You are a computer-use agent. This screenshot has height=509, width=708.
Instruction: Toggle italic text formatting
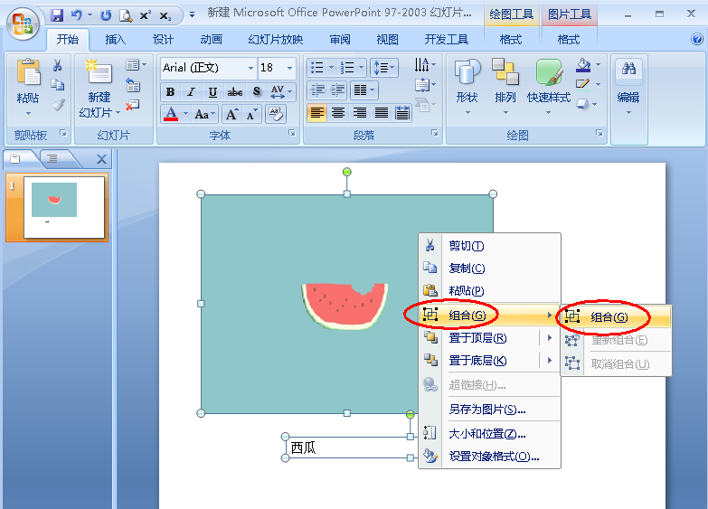[191, 91]
